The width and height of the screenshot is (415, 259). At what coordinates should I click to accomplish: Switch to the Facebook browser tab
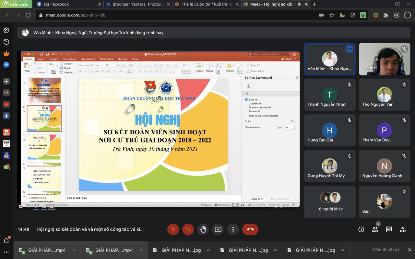[x=68, y=4]
